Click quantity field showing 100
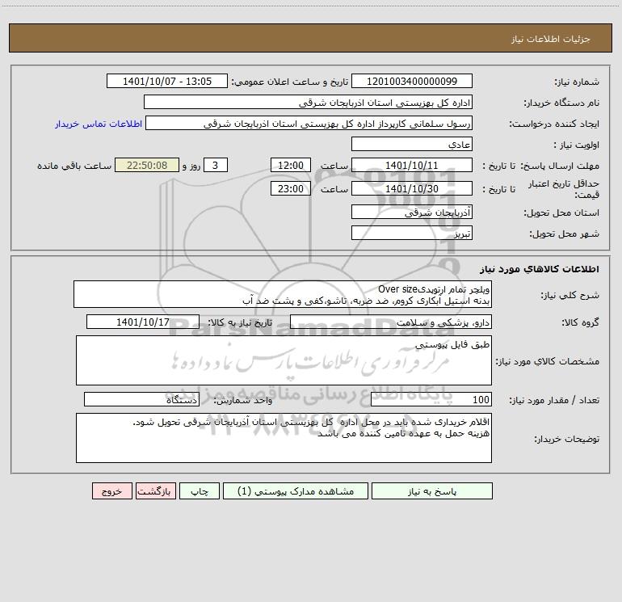Viewport: 622px width, 602px height. point(431,399)
